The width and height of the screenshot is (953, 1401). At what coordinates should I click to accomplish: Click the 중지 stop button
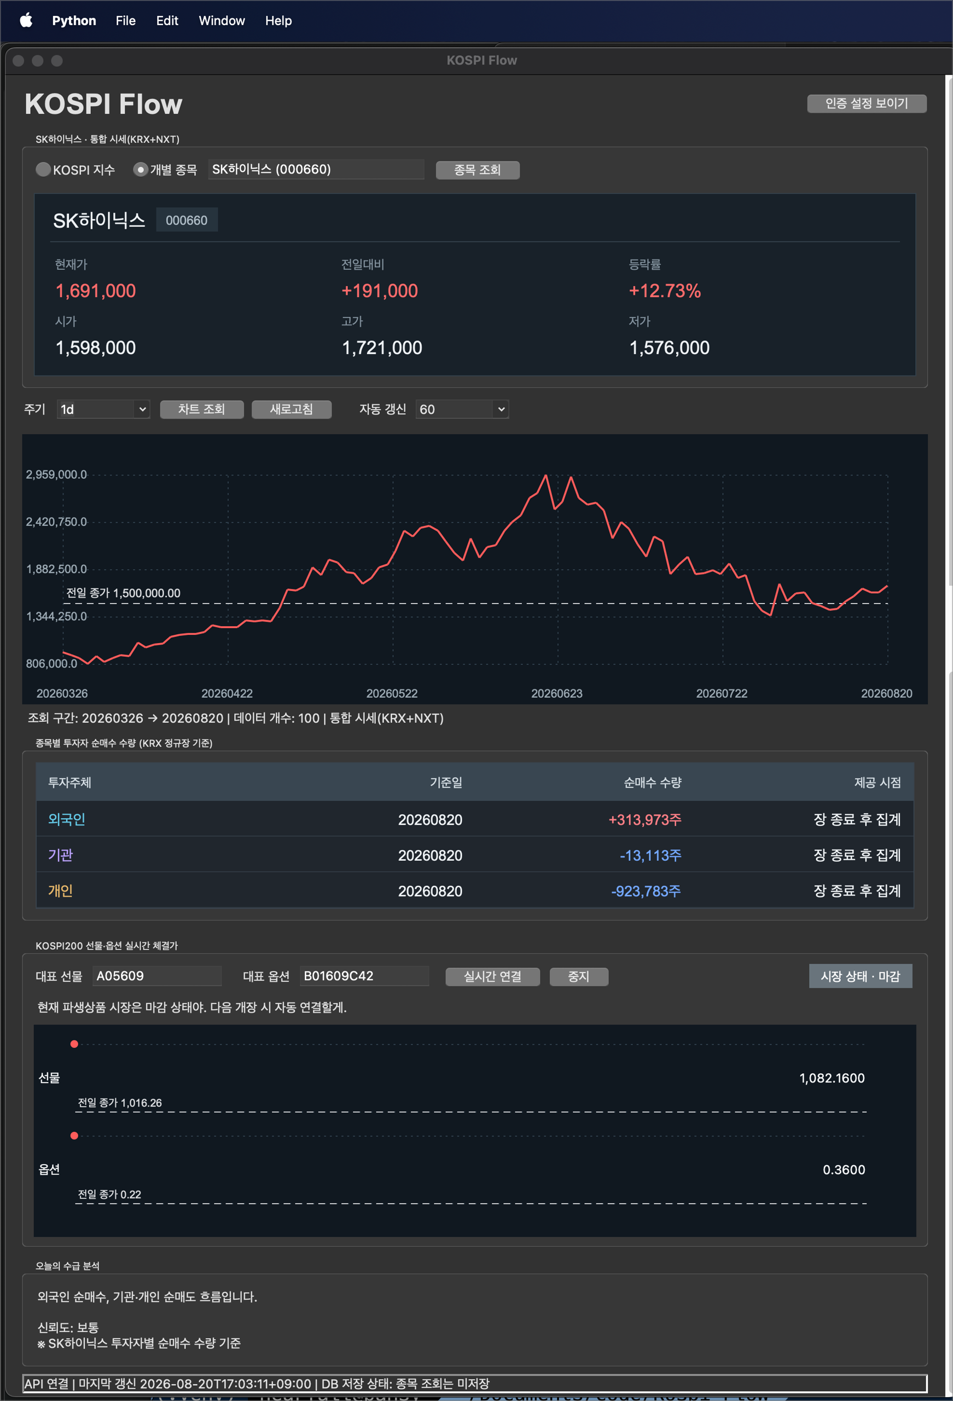pyautogui.click(x=579, y=977)
